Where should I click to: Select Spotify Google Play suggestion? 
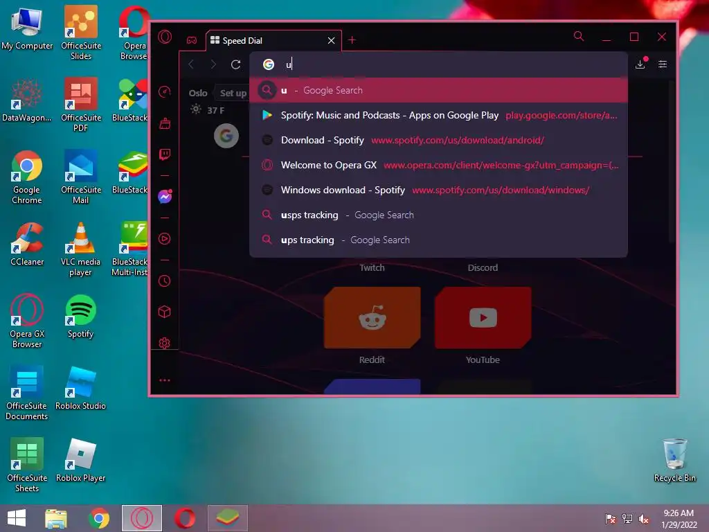pos(438,115)
